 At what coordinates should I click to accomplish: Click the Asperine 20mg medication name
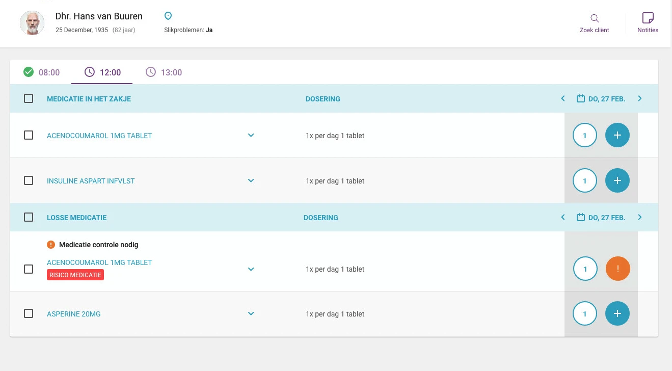[74, 314]
